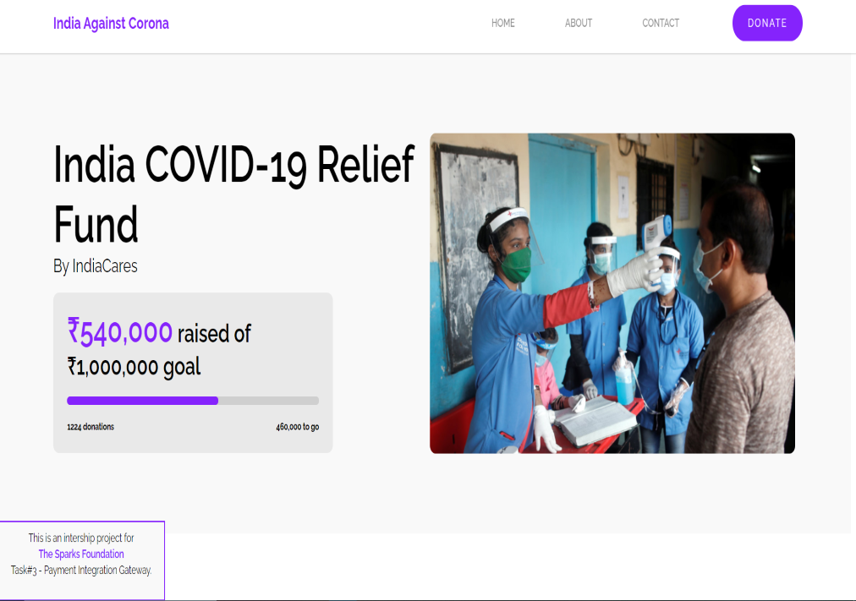Click the rupee symbol before 540,000
The height and width of the screenshot is (601, 856).
pyautogui.click(x=73, y=330)
